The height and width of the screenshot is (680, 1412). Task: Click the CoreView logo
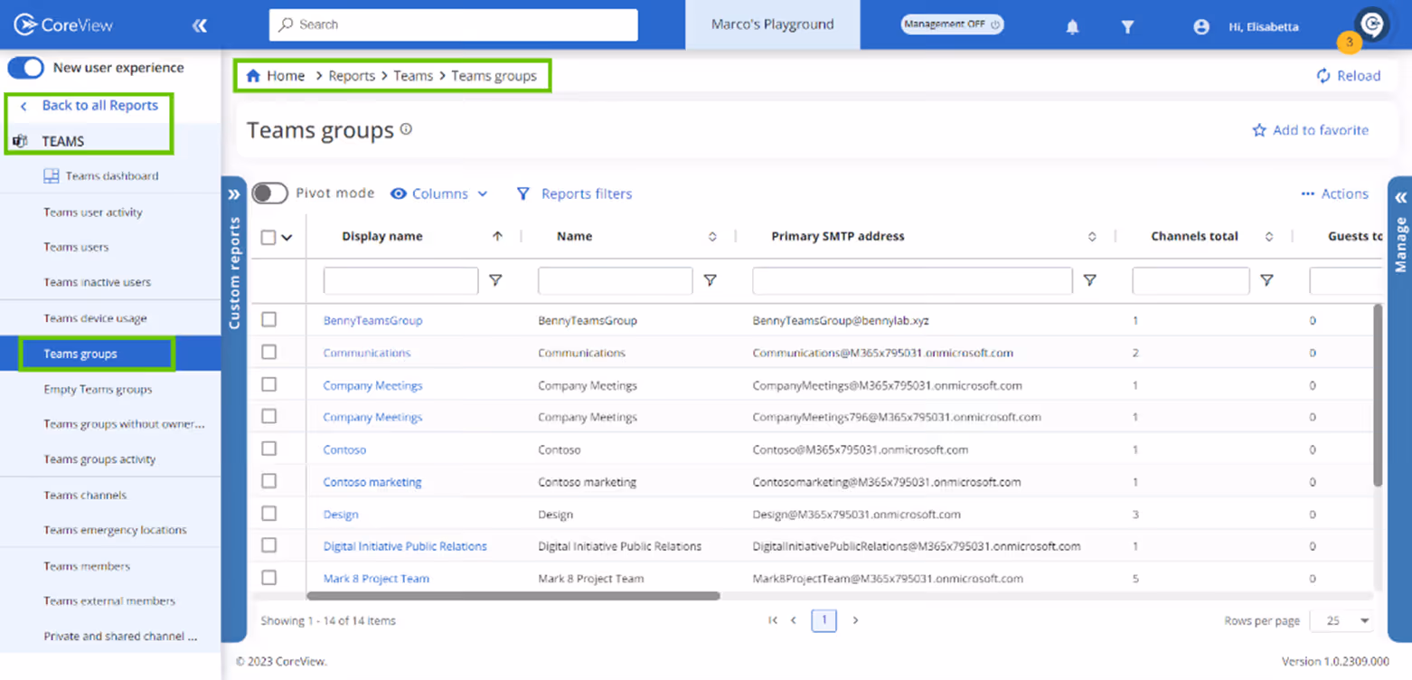(63, 24)
